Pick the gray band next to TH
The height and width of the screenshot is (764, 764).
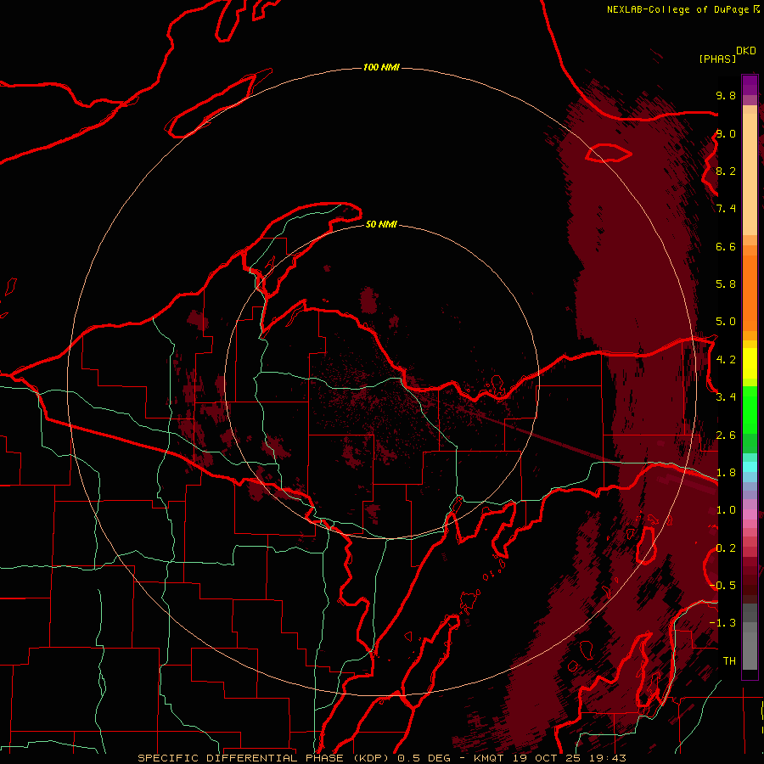click(x=750, y=650)
